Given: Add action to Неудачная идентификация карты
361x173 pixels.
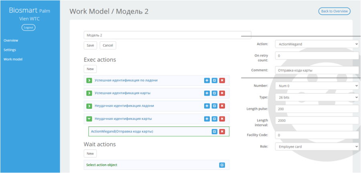Looking at the screenshot, I should (x=207, y=119).
